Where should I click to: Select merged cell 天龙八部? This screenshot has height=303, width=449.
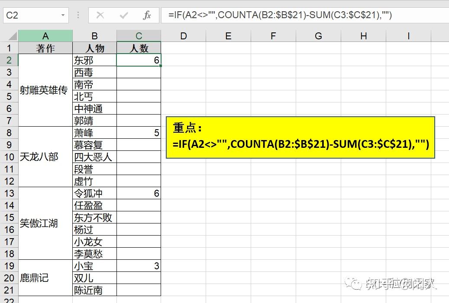coord(45,157)
